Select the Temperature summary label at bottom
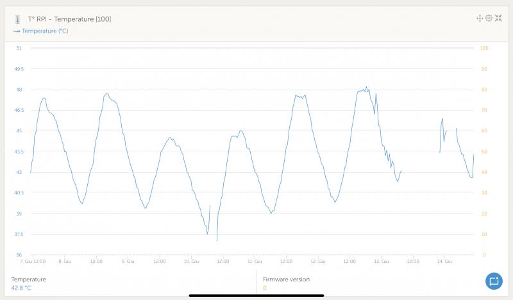Image resolution: width=513 pixels, height=300 pixels. click(x=28, y=280)
